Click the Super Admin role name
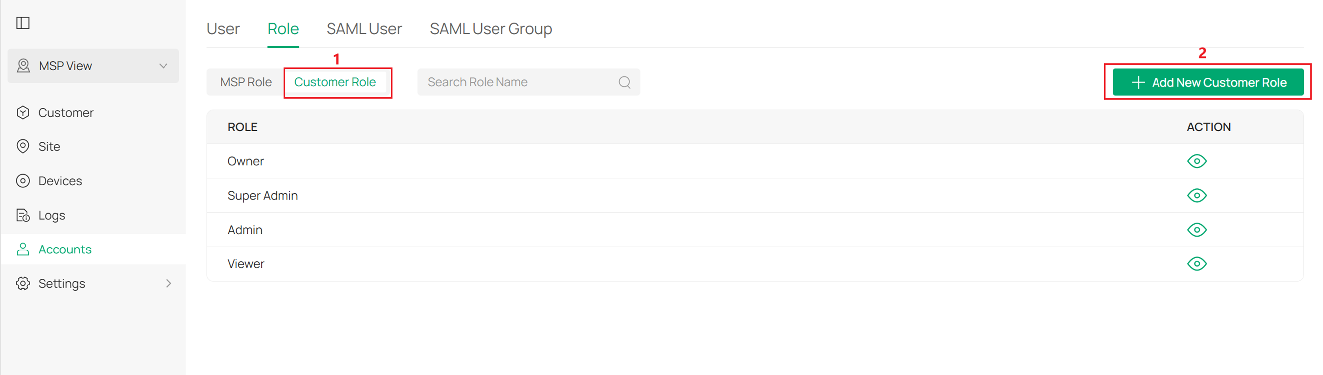 [x=262, y=195]
